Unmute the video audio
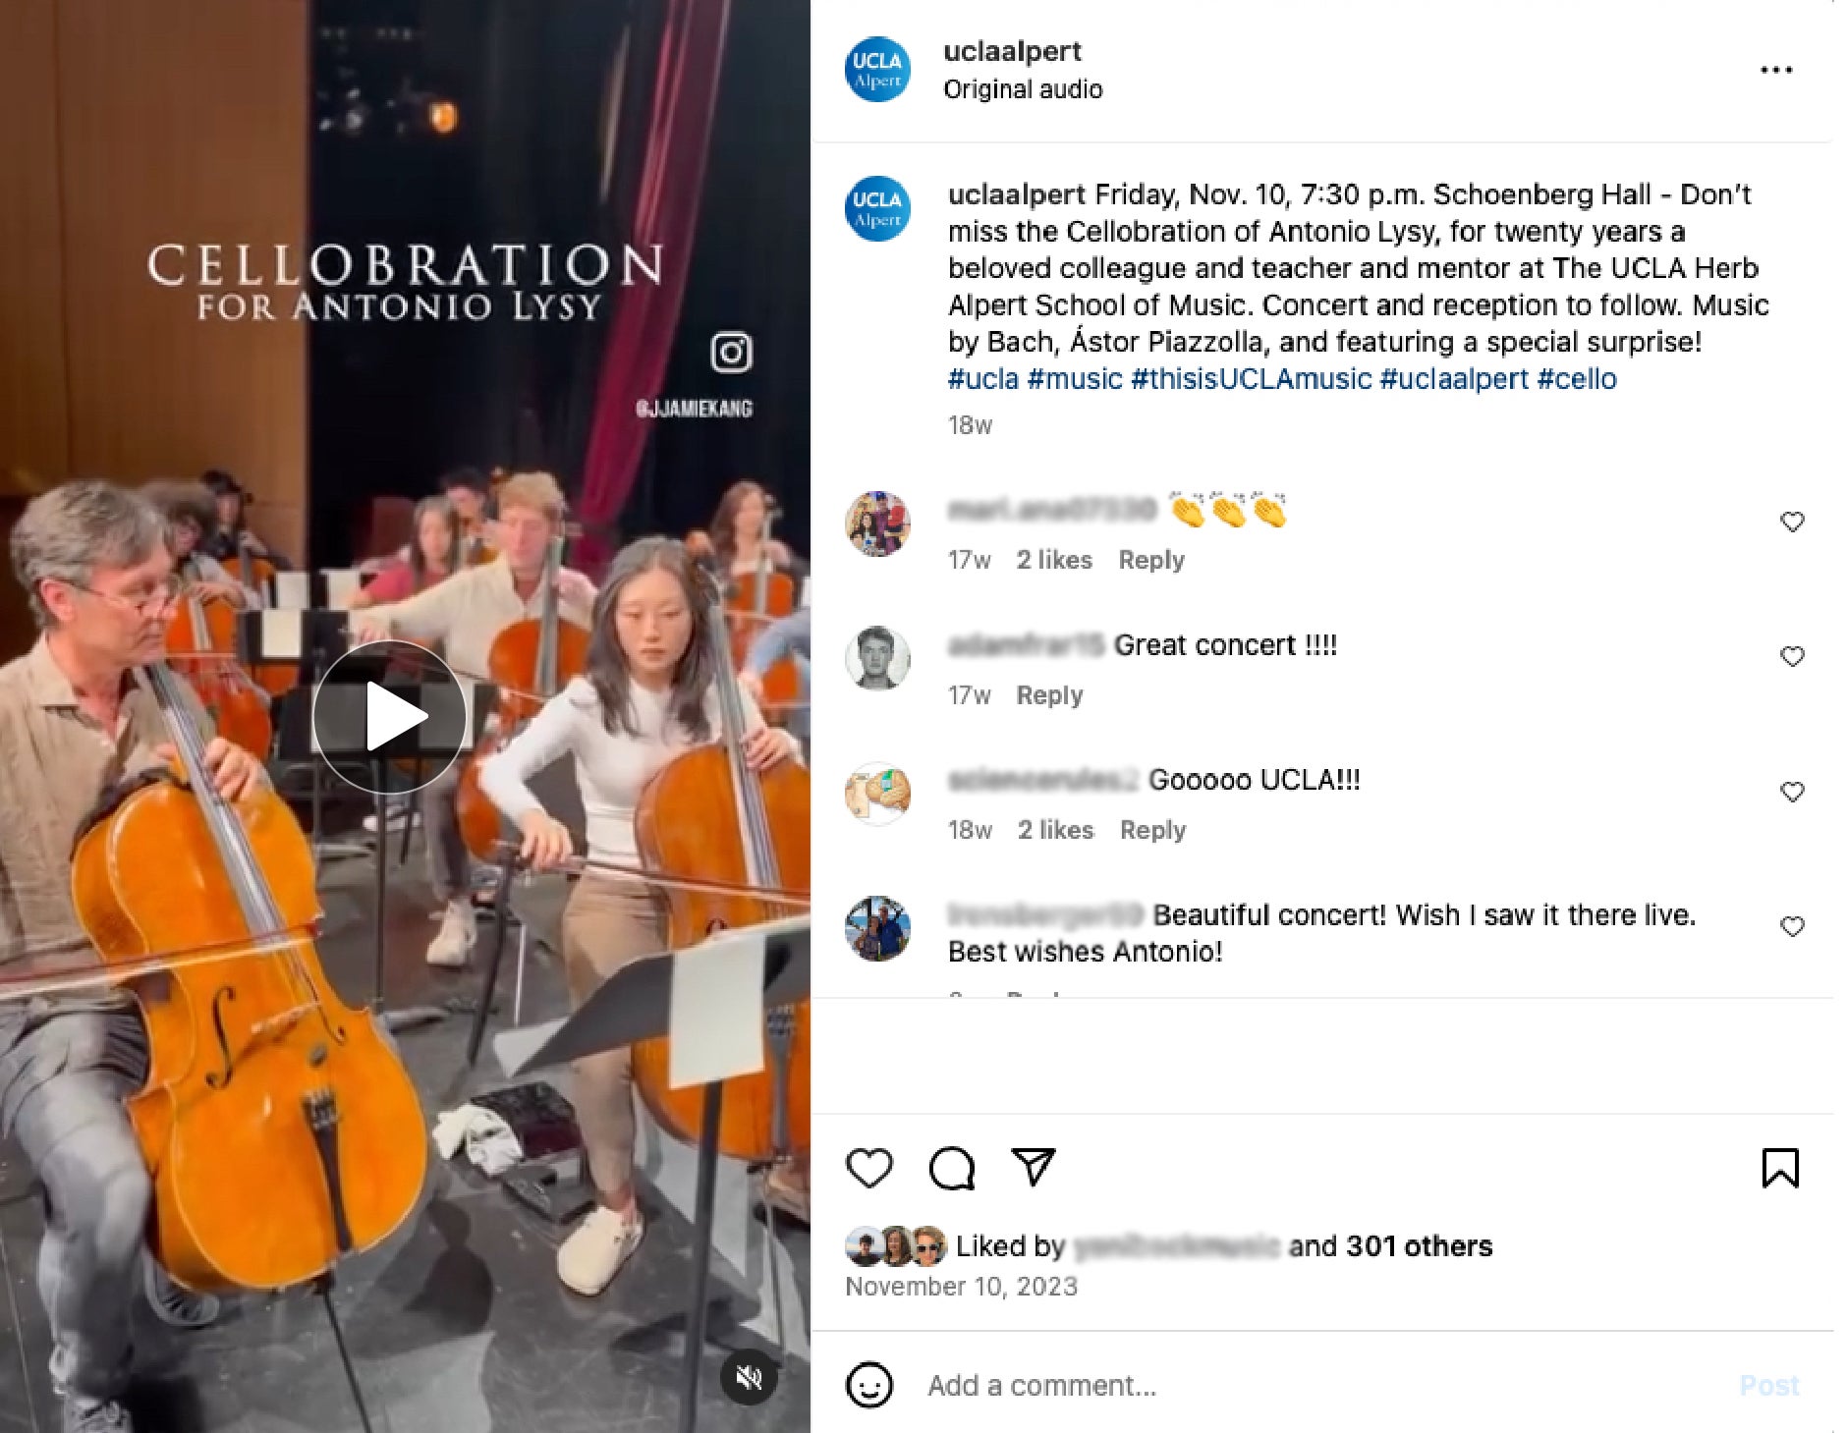Screen dimensions: 1847x1433 coord(749,1376)
